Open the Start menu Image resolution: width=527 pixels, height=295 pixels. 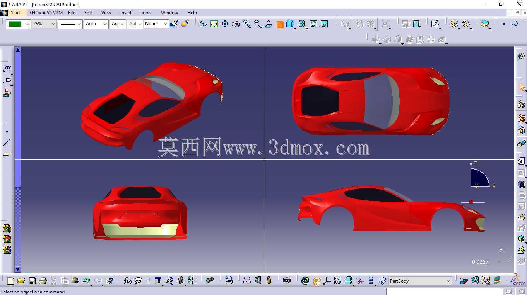(15, 13)
